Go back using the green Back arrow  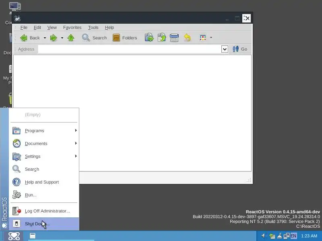(29, 38)
